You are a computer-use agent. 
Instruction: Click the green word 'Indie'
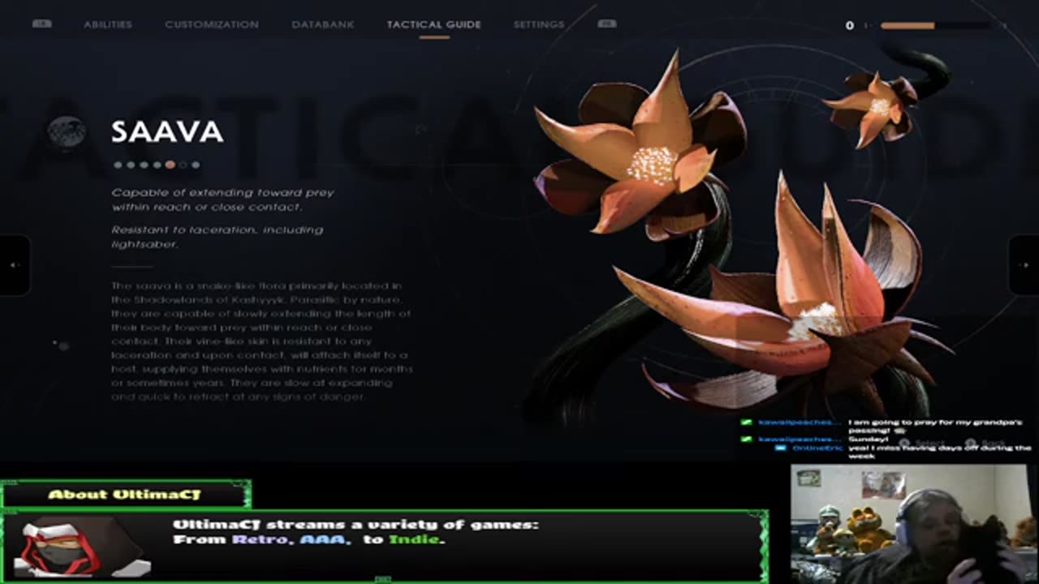[414, 539]
